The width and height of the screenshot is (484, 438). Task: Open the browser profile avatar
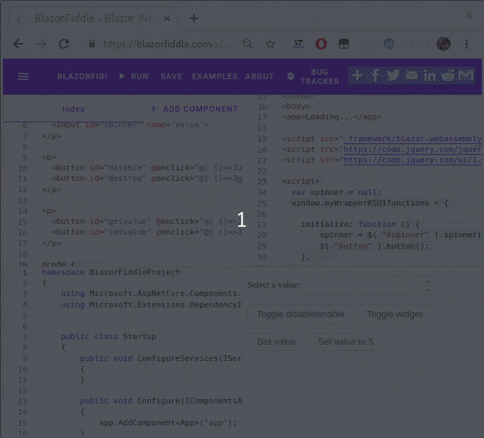[x=444, y=44]
